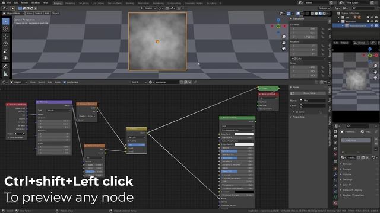Click the Base Color white swatch on Principled node

[244, 134]
